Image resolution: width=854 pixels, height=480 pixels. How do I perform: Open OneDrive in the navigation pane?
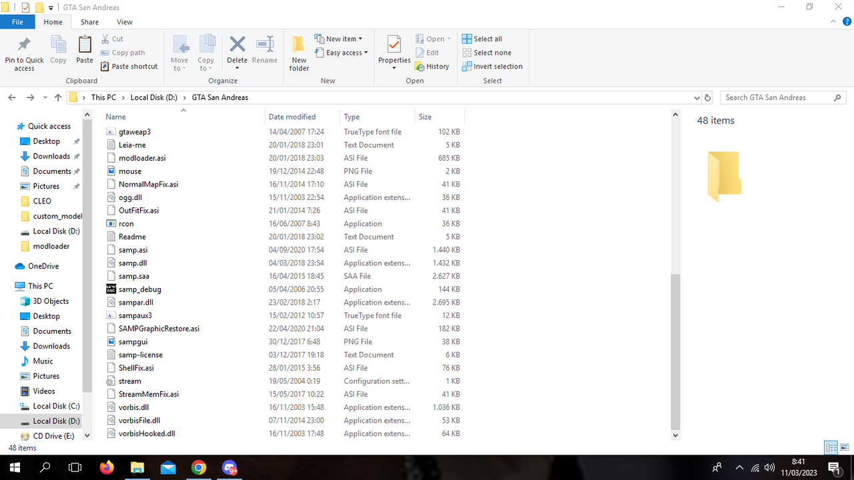coord(43,266)
